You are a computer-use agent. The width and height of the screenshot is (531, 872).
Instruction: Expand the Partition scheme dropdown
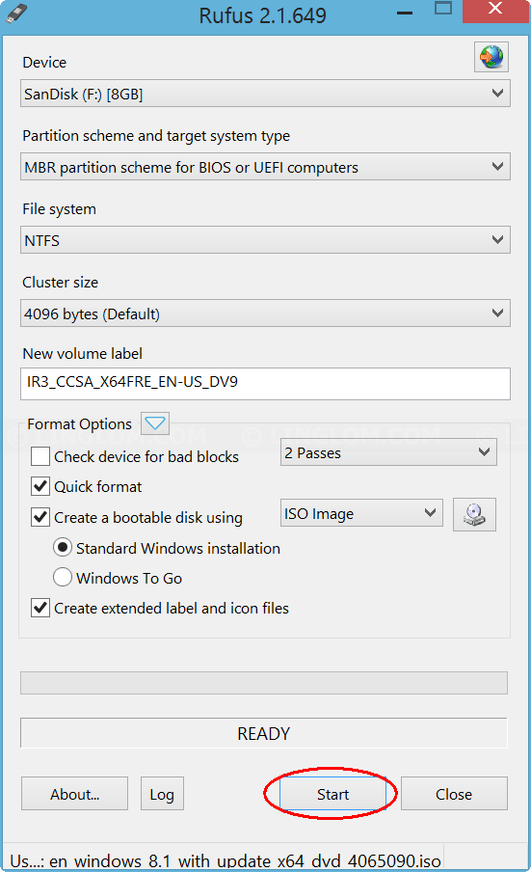(266, 167)
